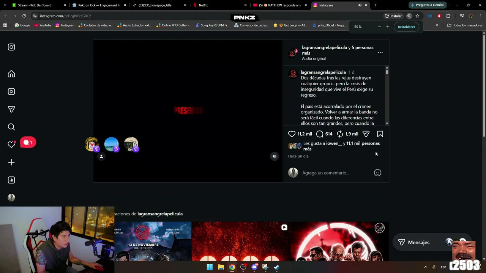Screen dimensions: 486x273
Task: Open the post's more options menu
Action: pyautogui.click(x=380, y=53)
